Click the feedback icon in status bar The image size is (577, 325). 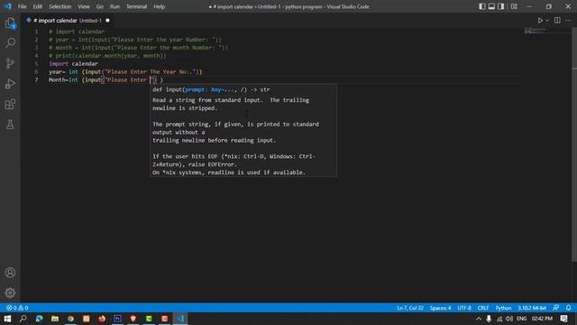[x=555, y=308]
